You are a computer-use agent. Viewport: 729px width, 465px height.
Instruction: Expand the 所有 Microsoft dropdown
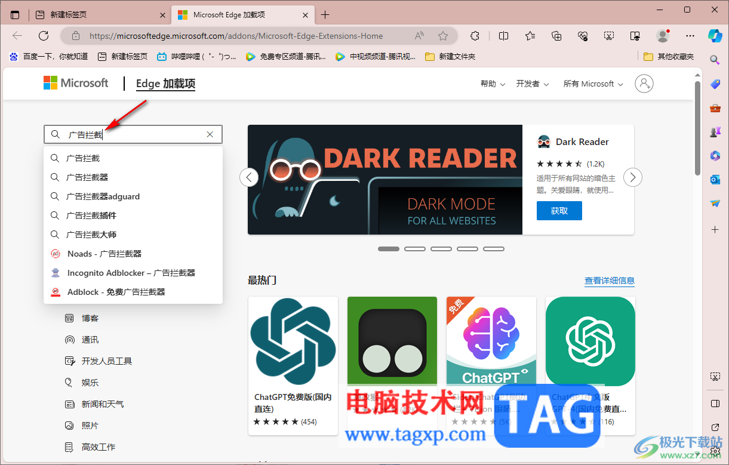tap(593, 84)
